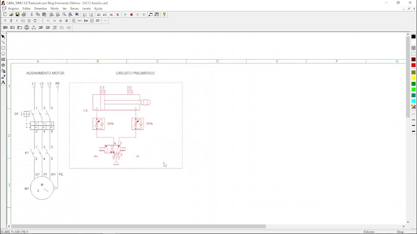
Task: Start simulation with the green play button
Action: [125, 15]
